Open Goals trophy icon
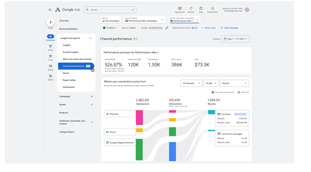 click(50, 46)
